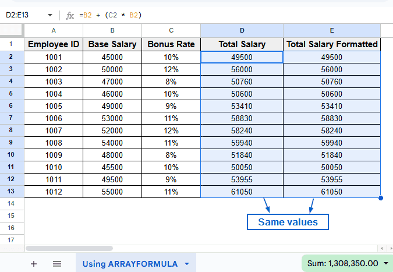This screenshot has height=272, width=393.
Task: Click the fx function icon
Action: (70, 16)
